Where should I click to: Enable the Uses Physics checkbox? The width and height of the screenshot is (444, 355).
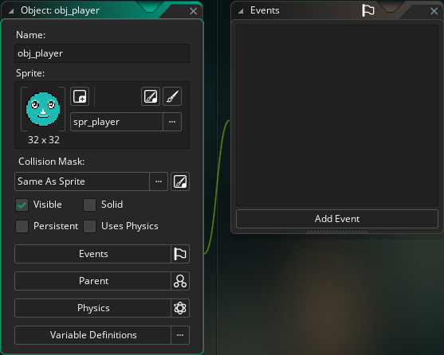pyautogui.click(x=89, y=226)
